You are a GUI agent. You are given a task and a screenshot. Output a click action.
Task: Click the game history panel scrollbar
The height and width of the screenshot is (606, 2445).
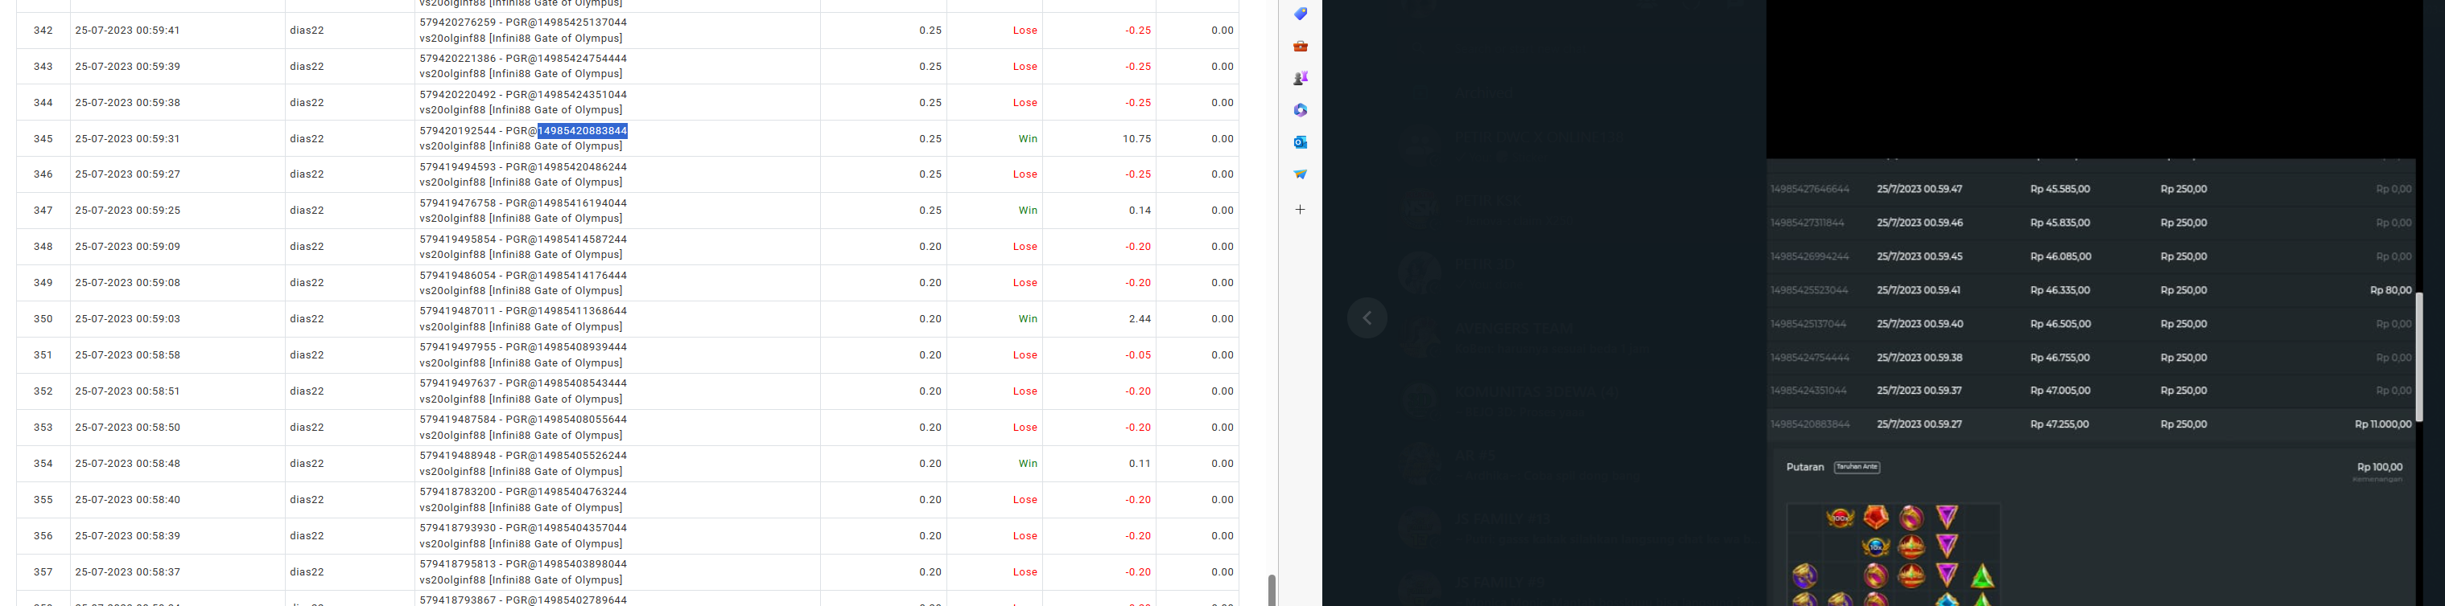(2418, 357)
